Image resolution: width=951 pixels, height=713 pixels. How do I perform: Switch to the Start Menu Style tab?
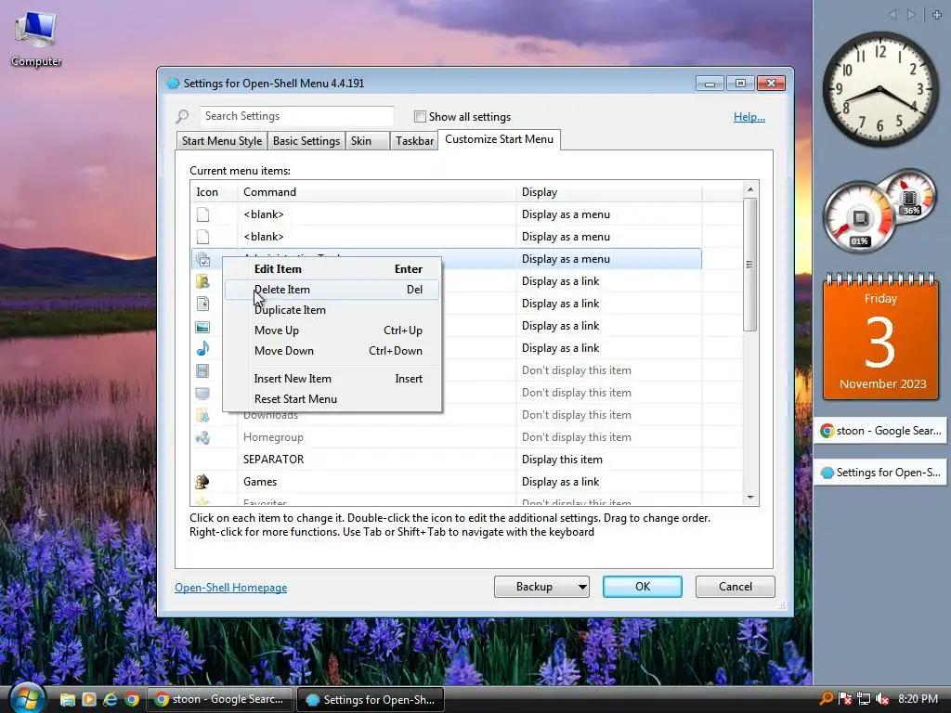click(222, 141)
